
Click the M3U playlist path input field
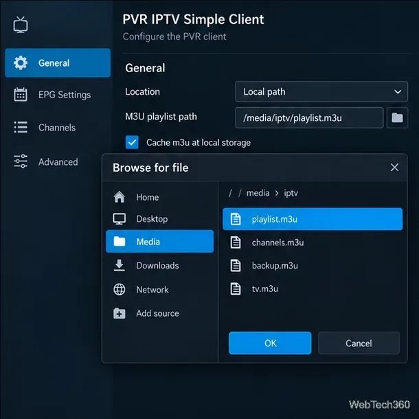point(309,117)
